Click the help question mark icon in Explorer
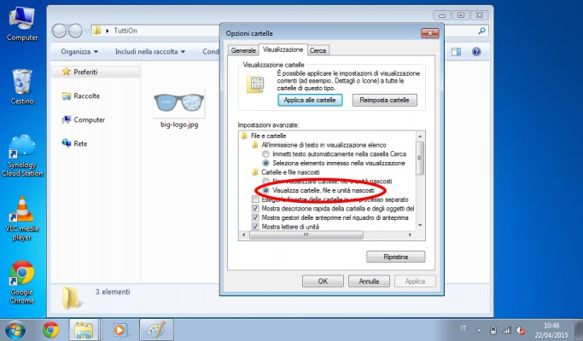 [x=476, y=52]
